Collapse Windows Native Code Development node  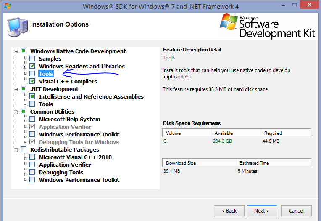pyautogui.click(x=16, y=51)
